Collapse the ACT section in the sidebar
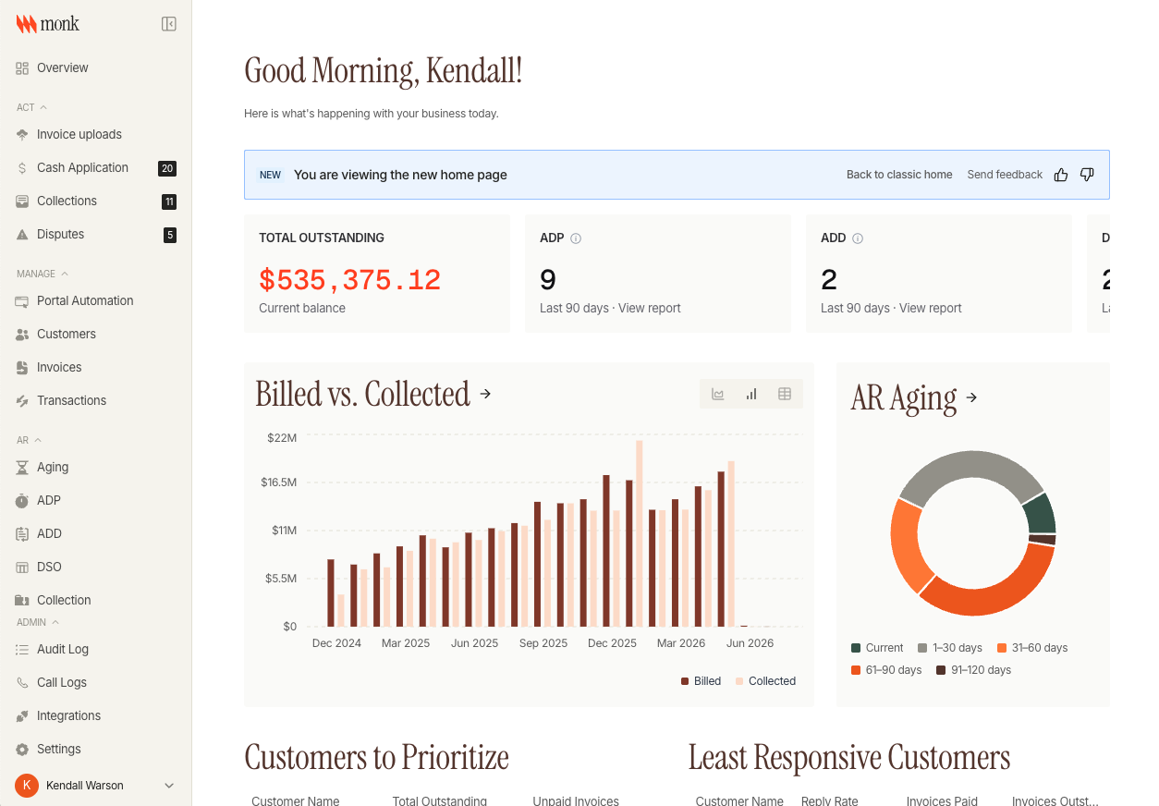 pyautogui.click(x=31, y=107)
